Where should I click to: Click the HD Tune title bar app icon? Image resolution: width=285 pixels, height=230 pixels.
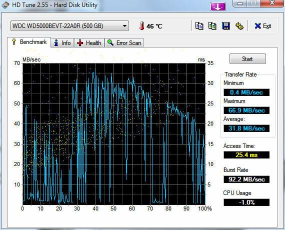(x=5, y=4)
